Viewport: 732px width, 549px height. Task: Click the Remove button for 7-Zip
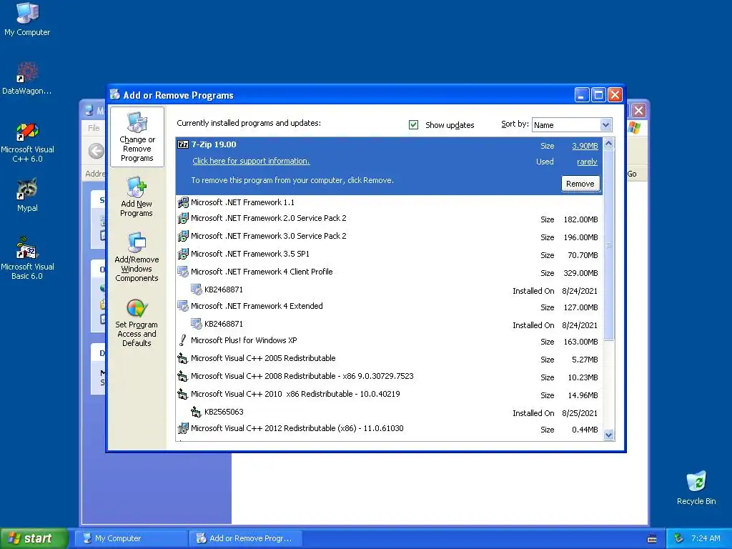[580, 184]
